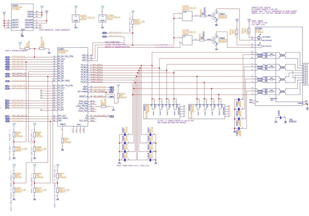Click the CLK_OUT pin label
The image size is (309, 216).
point(83,121)
